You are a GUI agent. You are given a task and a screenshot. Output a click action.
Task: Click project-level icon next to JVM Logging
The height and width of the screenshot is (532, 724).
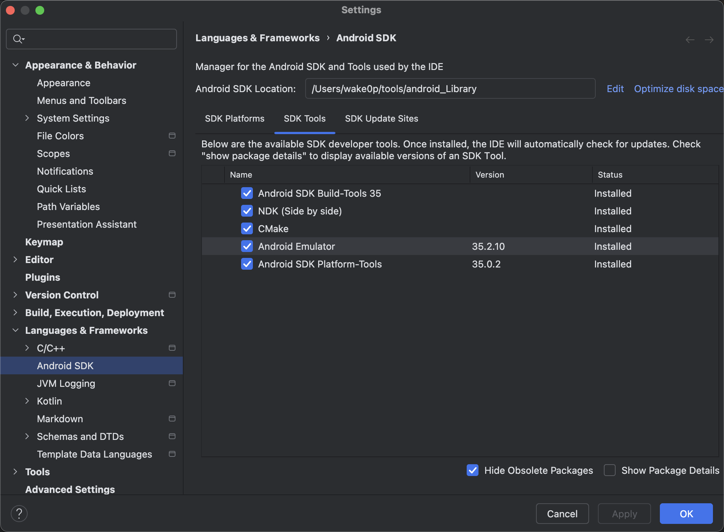(x=172, y=383)
